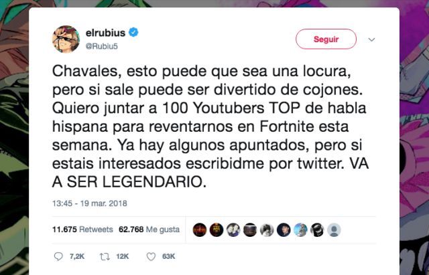Image resolution: width=429 pixels, height=275 pixels.
Task: Click the blue verified badge icon
Action: (x=133, y=33)
